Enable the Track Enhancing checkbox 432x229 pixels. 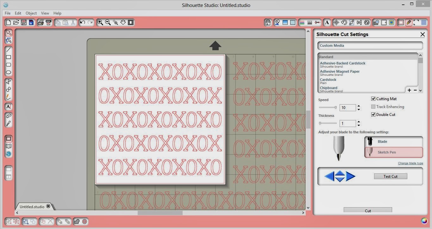(x=373, y=107)
